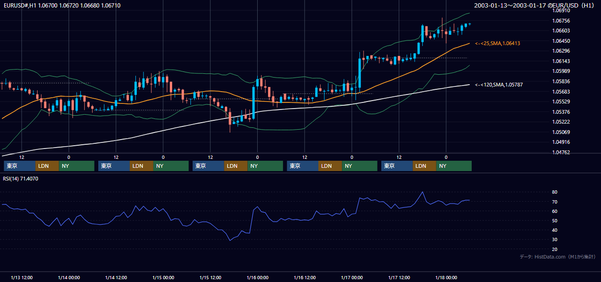Click the 1/17 12:00 date label
The image size is (601, 282).
pyautogui.click(x=399, y=278)
